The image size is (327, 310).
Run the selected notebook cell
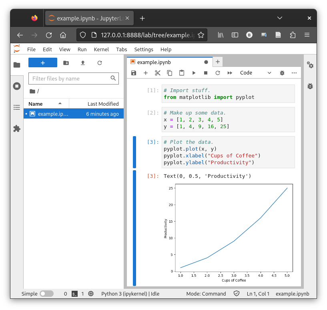pyautogui.click(x=193, y=72)
